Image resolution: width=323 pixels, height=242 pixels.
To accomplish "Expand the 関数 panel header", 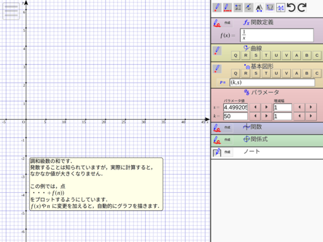I will click(x=267, y=127).
